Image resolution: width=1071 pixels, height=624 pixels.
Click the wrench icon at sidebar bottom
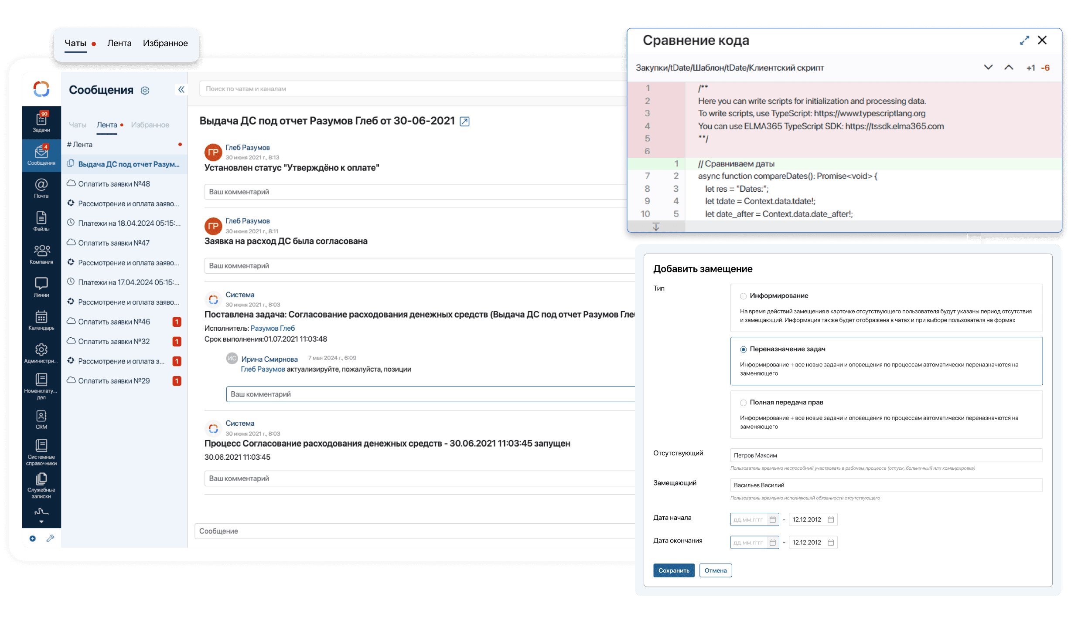click(x=51, y=539)
